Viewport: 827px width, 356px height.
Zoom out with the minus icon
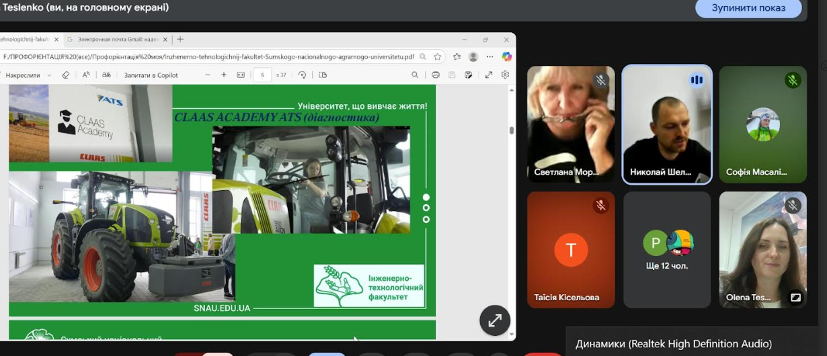point(208,75)
